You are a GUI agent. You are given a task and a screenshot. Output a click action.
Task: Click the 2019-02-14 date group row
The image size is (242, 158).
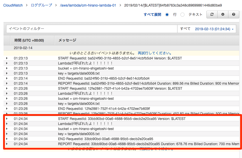pos(121,48)
